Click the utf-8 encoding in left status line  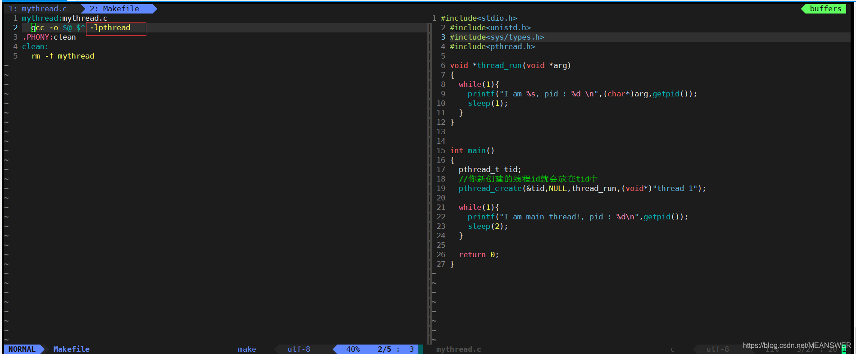pos(299,349)
